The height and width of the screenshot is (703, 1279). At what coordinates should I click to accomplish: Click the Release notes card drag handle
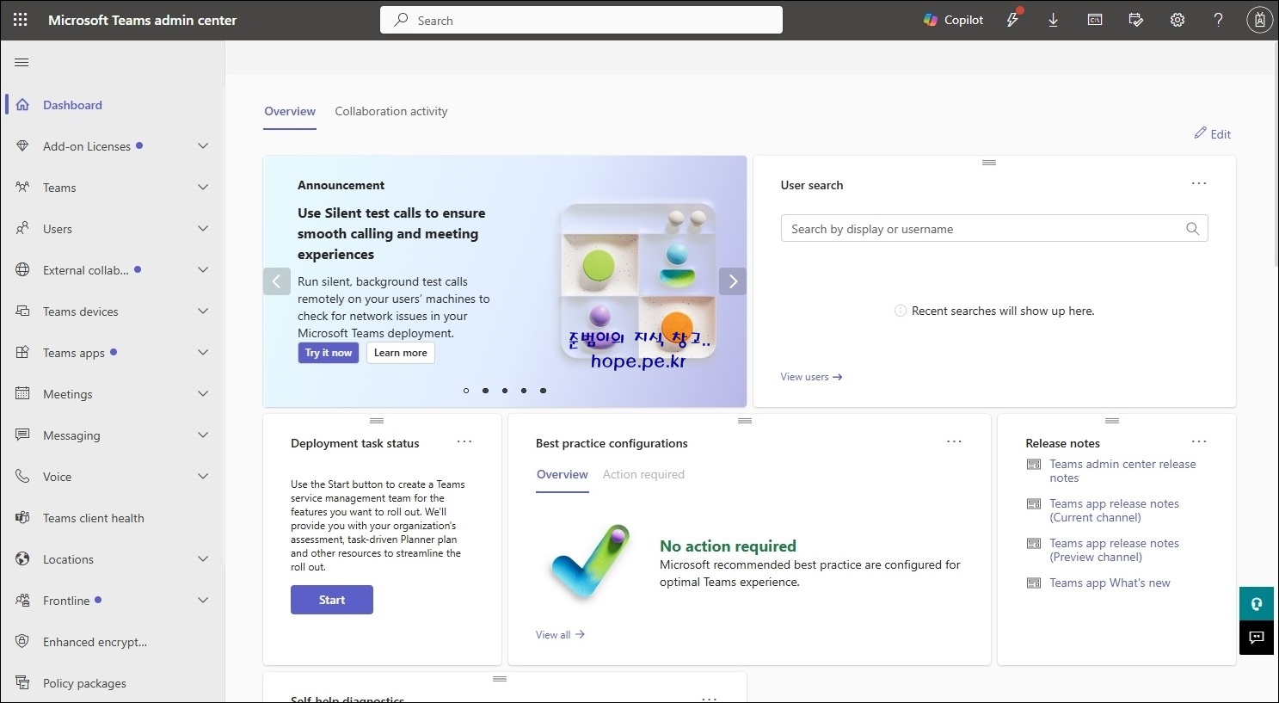click(x=1112, y=421)
